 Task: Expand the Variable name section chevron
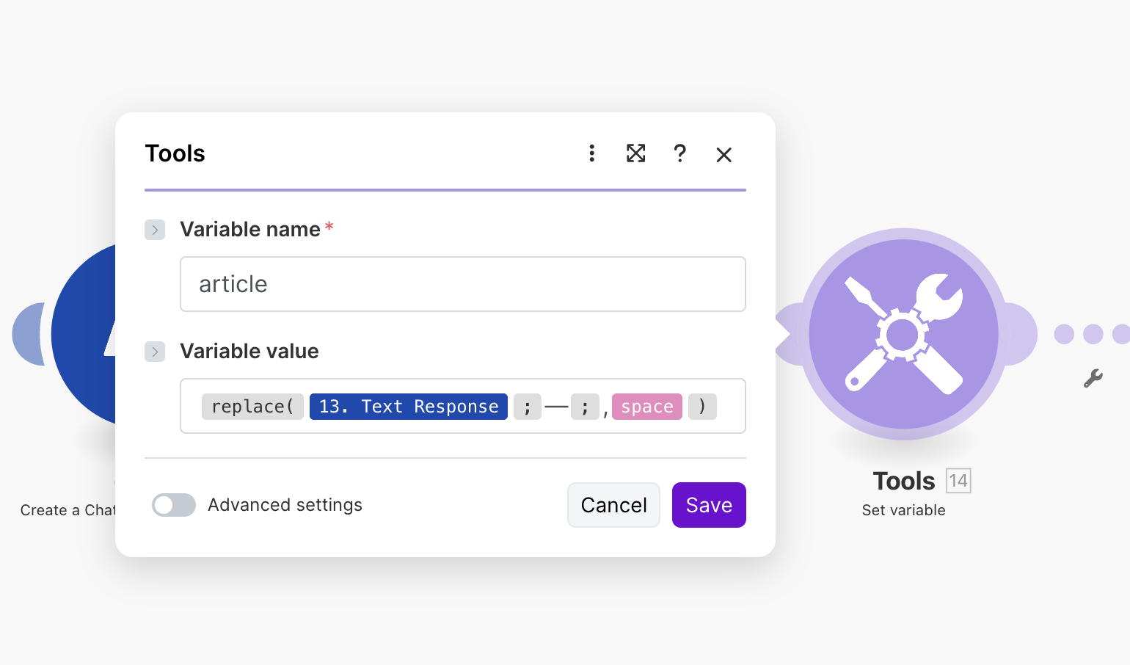[x=155, y=230]
